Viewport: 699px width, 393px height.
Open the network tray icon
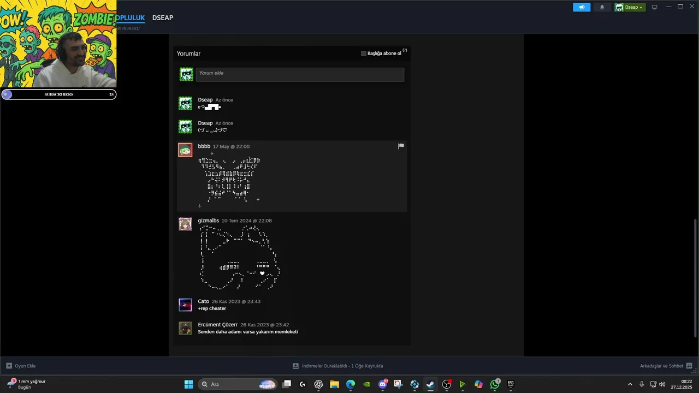click(x=653, y=384)
